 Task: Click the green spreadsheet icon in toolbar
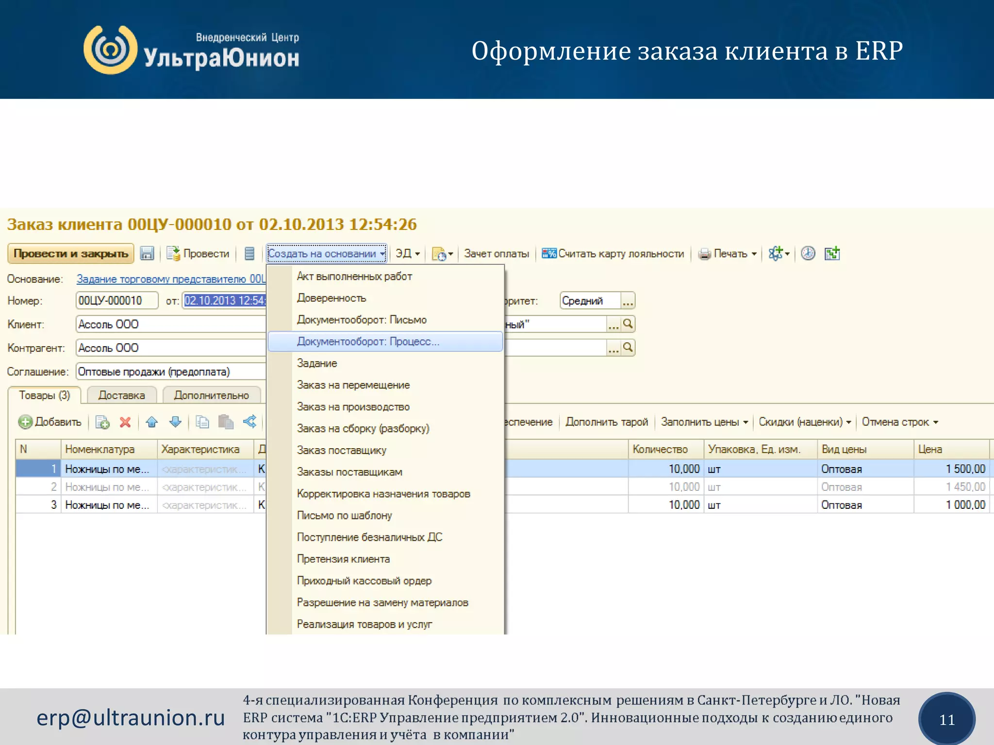pos(832,253)
